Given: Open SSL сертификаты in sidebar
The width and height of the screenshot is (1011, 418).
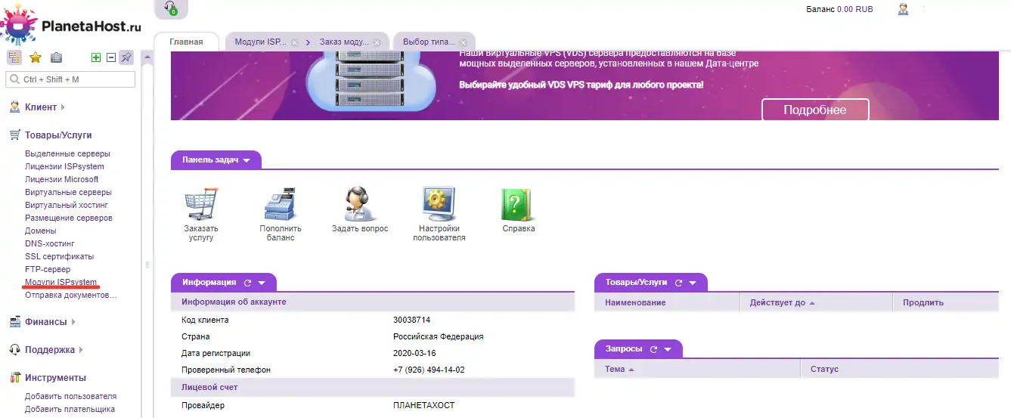Looking at the screenshot, I should point(59,256).
